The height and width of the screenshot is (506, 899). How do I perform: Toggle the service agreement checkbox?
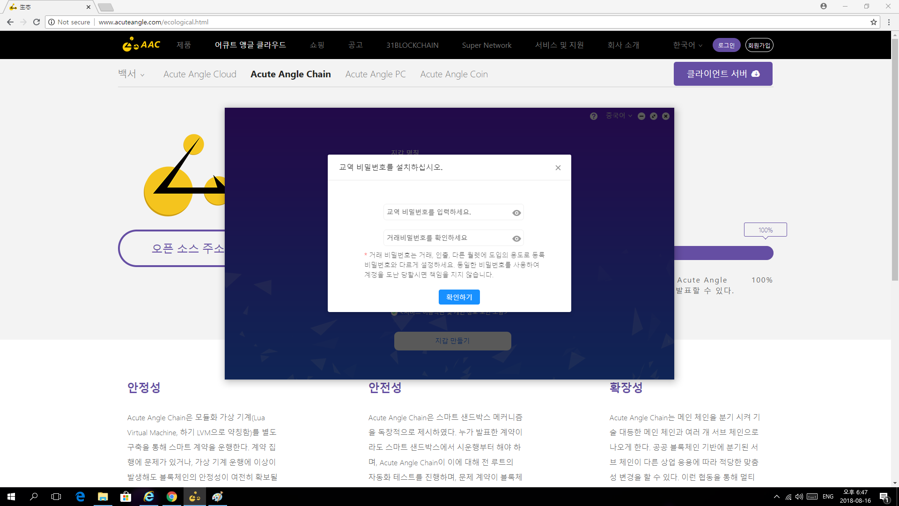click(x=395, y=312)
